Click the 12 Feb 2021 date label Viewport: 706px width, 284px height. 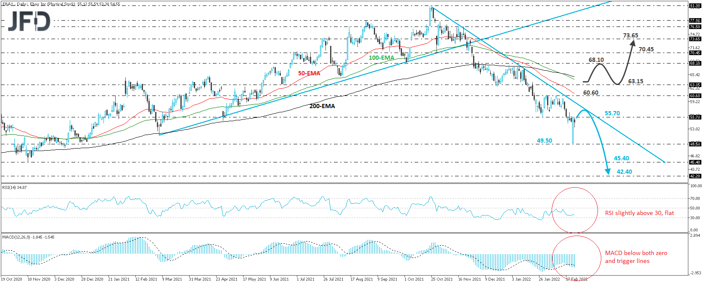(x=146, y=279)
